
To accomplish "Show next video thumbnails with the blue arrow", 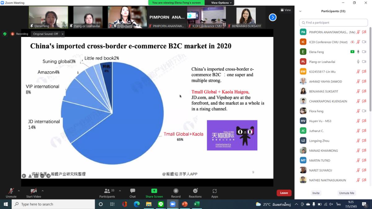I will [272, 17].
